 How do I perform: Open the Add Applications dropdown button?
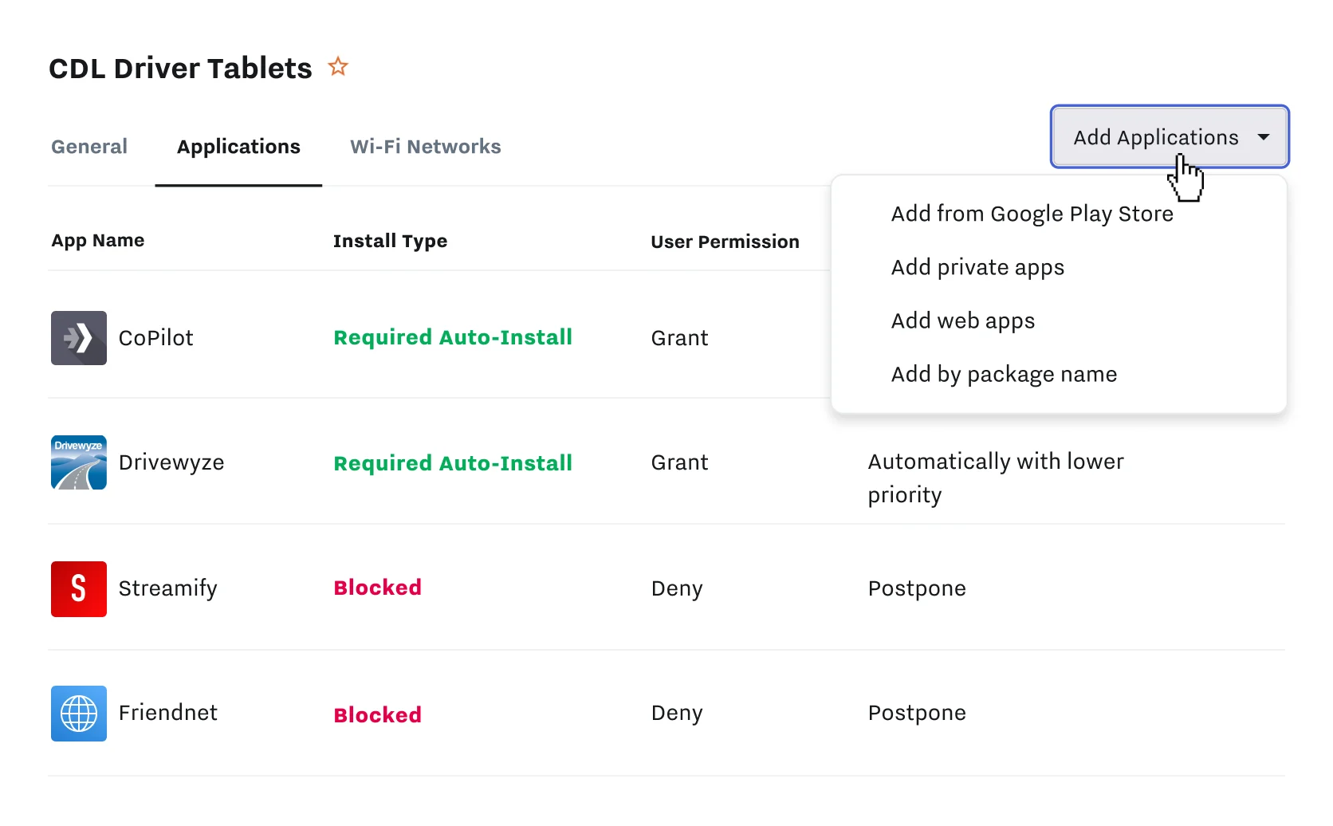coord(1155,137)
